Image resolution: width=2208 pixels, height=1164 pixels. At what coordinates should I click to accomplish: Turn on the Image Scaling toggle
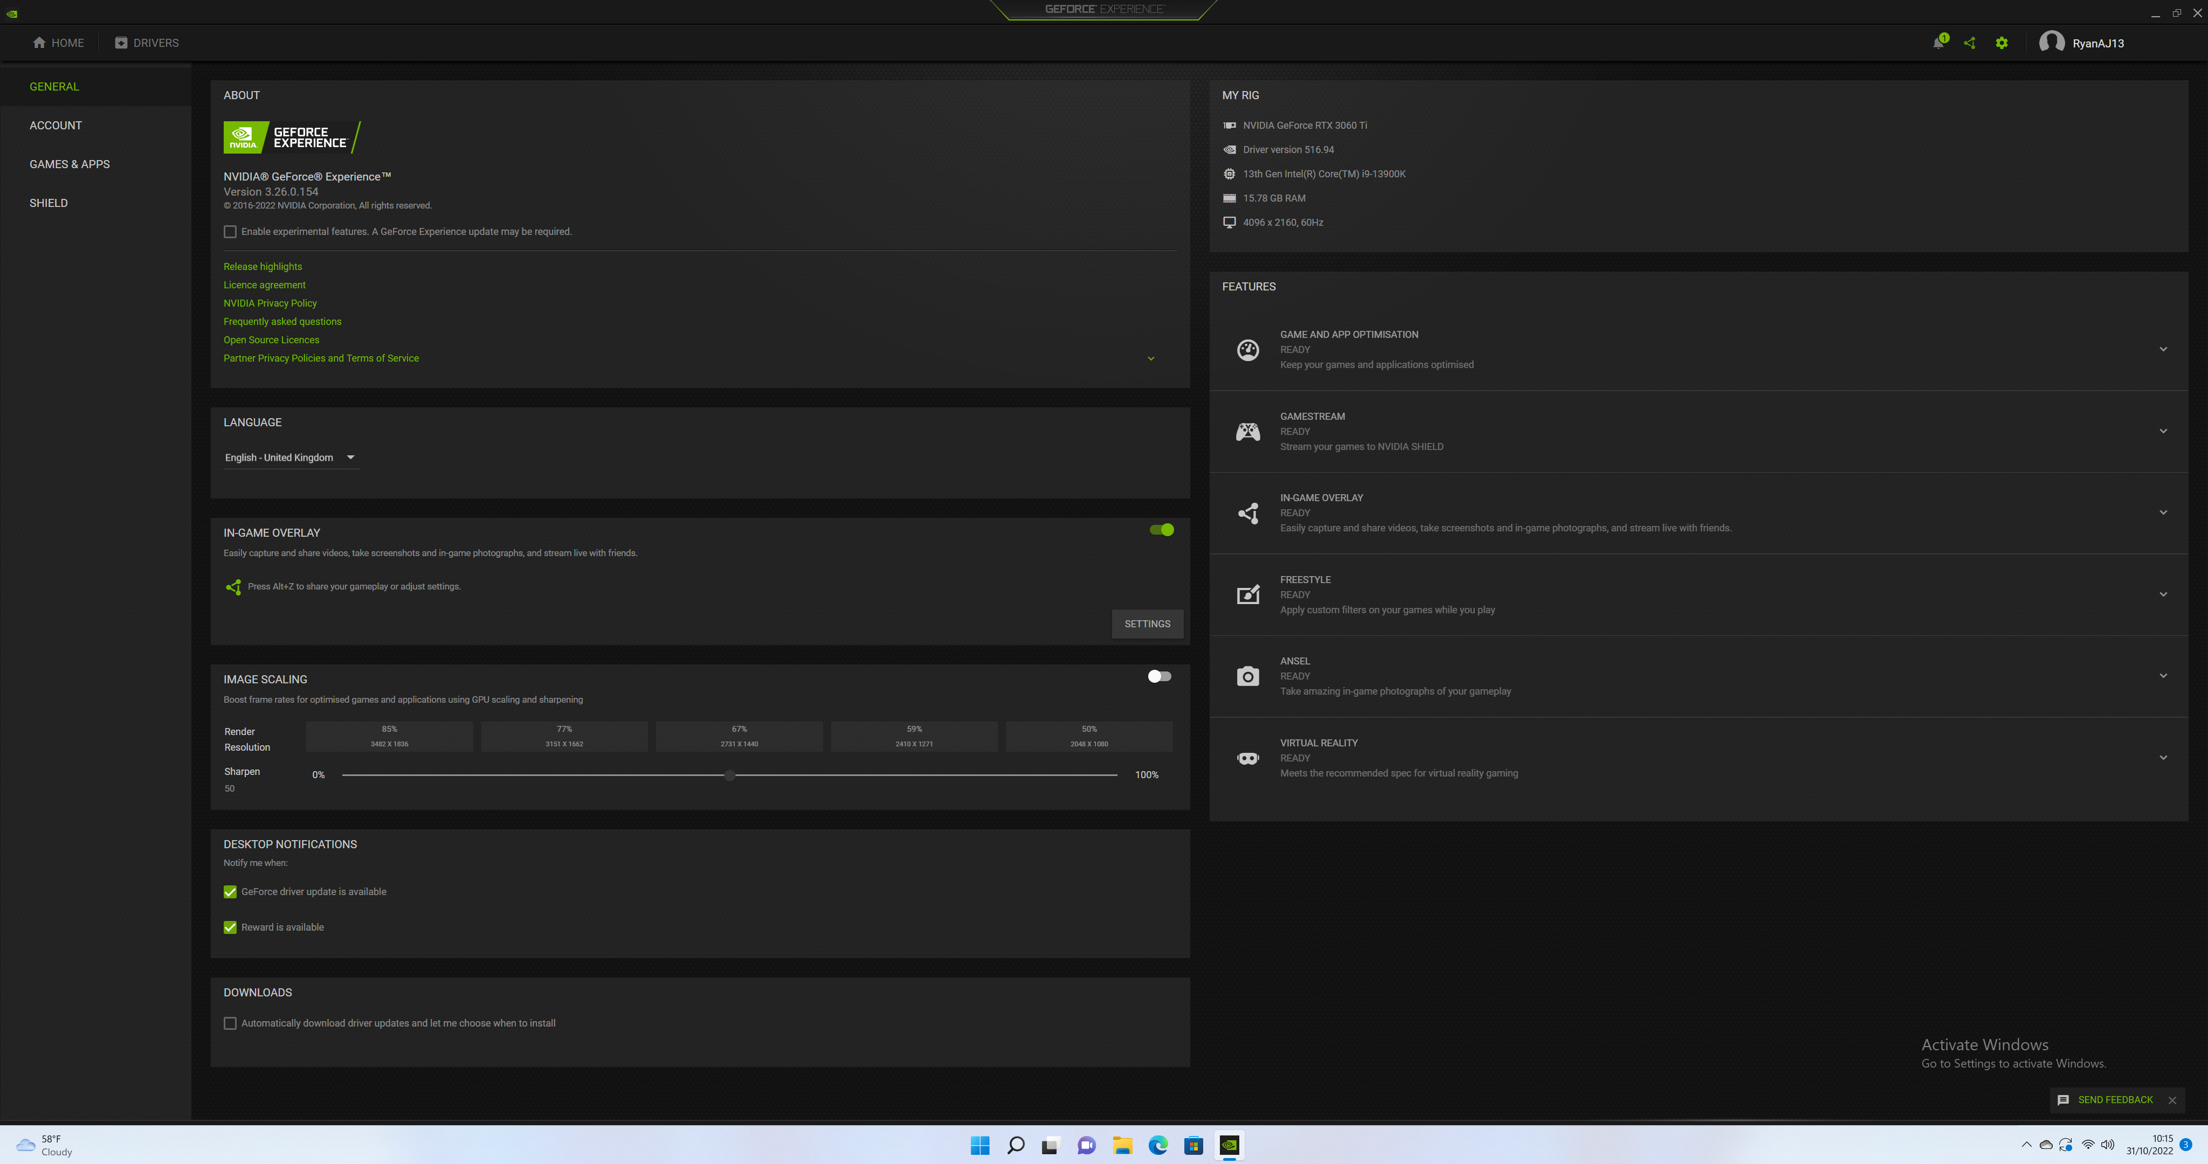click(1160, 676)
